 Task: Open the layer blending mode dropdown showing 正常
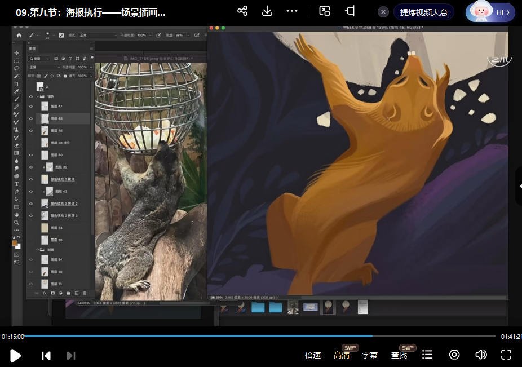[x=44, y=67]
